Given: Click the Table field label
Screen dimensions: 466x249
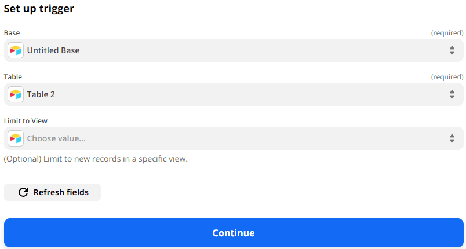Looking at the screenshot, I should coord(13,77).
